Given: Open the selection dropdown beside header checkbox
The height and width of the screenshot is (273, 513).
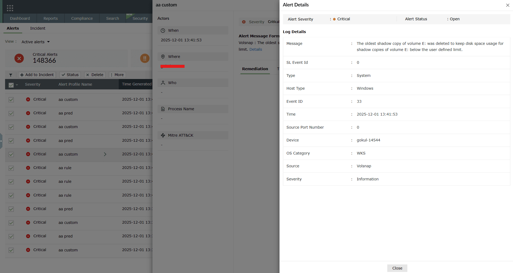Looking at the screenshot, I should click(17, 85).
